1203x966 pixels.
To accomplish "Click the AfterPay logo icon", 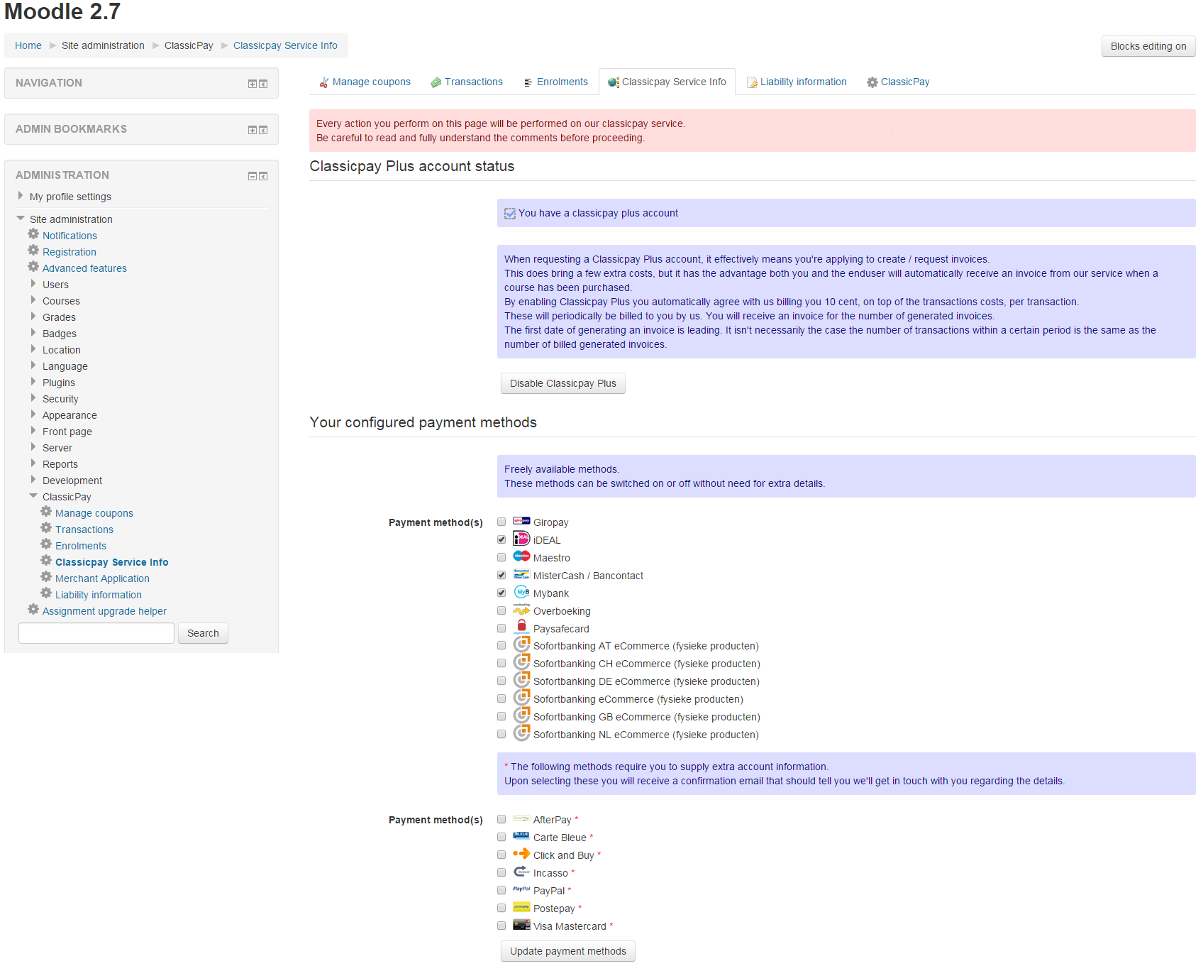I will 521,818.
